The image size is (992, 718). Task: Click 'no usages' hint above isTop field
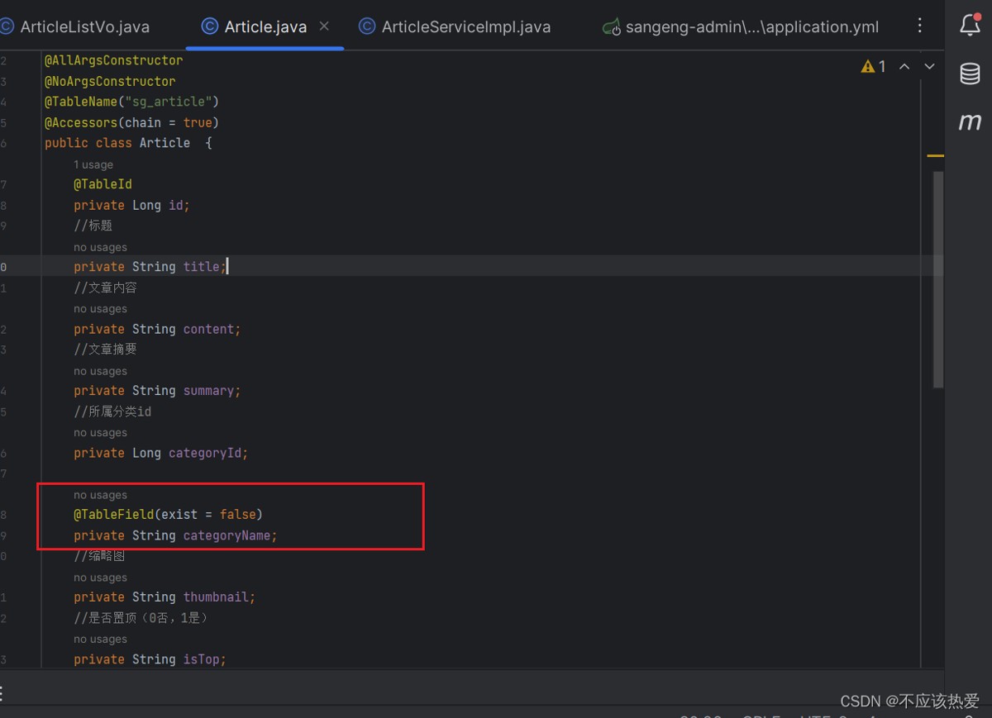[x=100, y=640]
